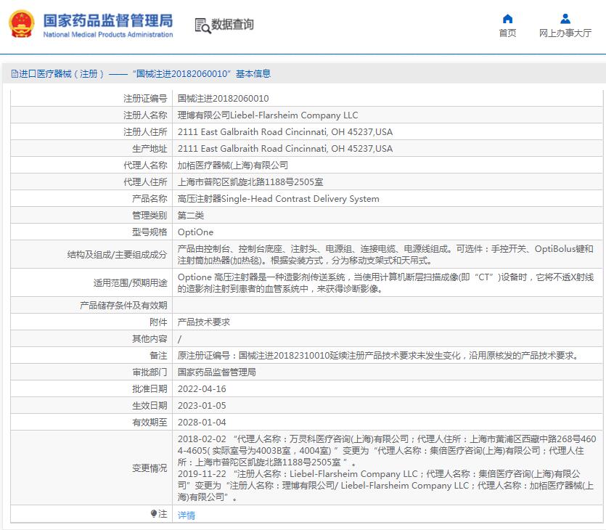This screenshot has width=606, height=530.
Task: Click the 型号规格 row label
Action: (150, 232)
